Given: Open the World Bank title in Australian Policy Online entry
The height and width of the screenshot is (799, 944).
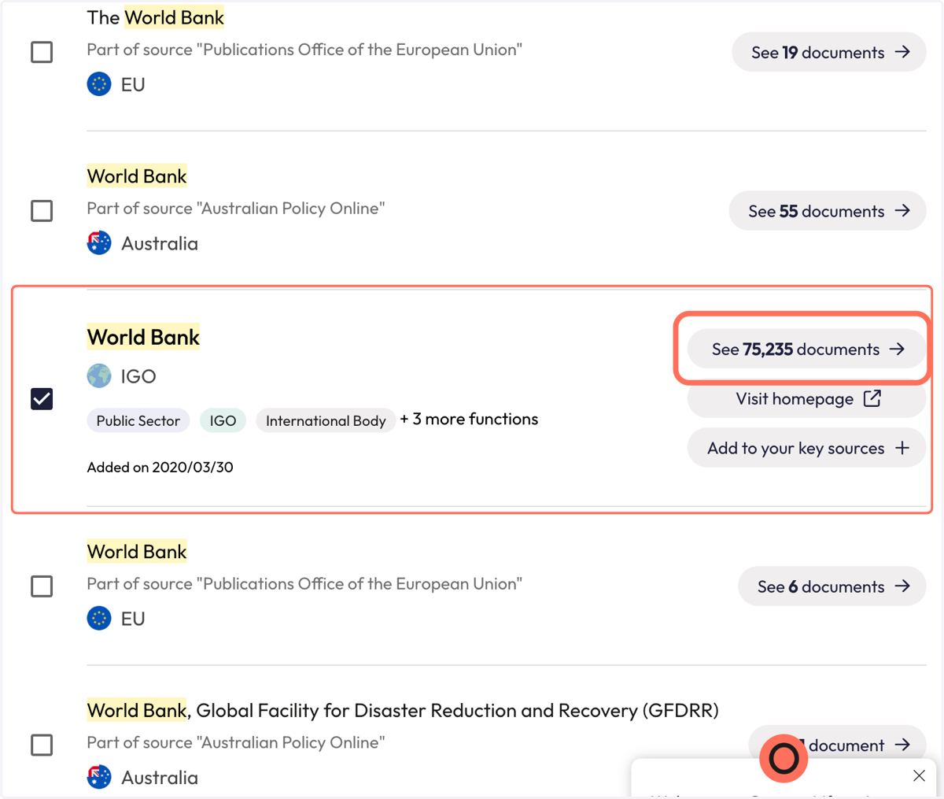Looking at the screenshot, I should pyautogui.click(x=137, y=176).
